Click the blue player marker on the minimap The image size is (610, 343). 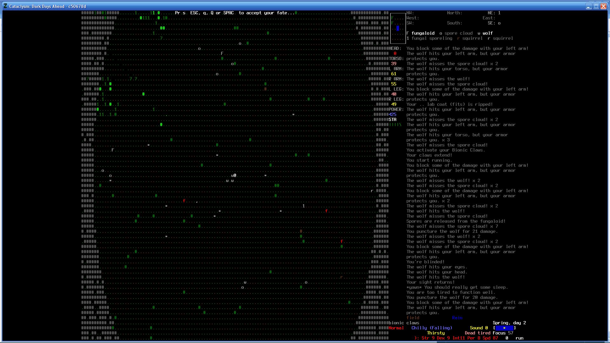(397, 28)
